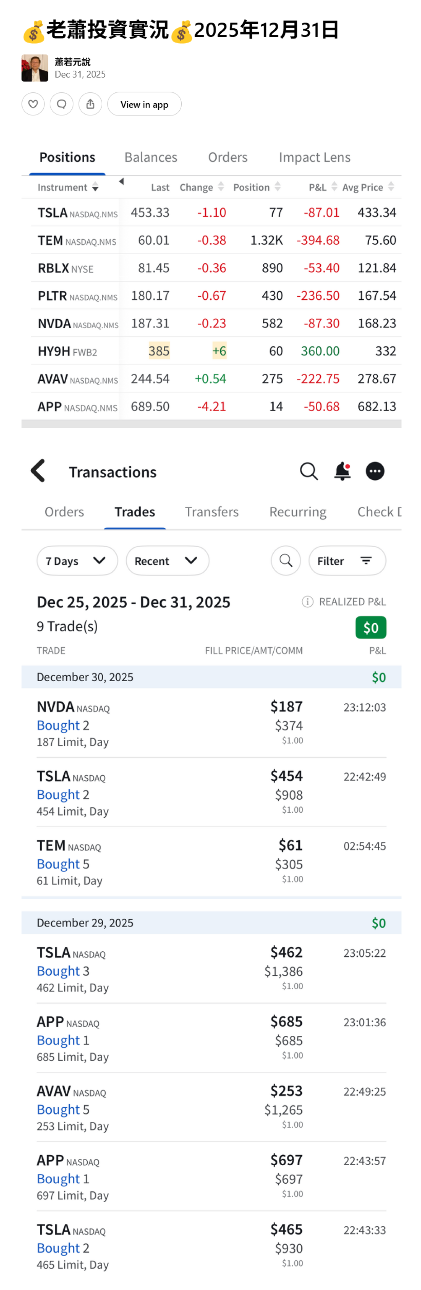Click the Realized P&L info icon
The height and width of the screenshot is (1290, 421).
pos(307,601)
